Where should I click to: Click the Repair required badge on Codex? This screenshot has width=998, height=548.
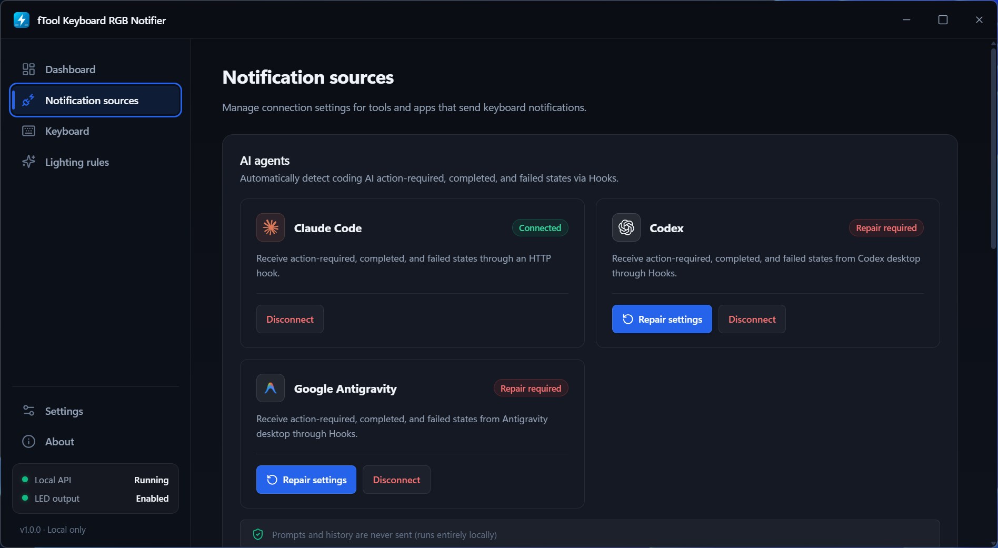coord(886,227)
